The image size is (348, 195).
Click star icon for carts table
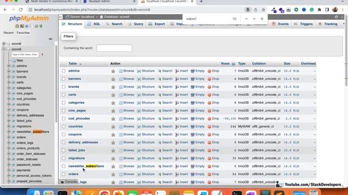tap(113, 95)
